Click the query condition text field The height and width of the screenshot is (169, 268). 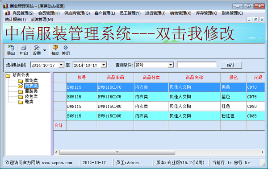point(197,65)
